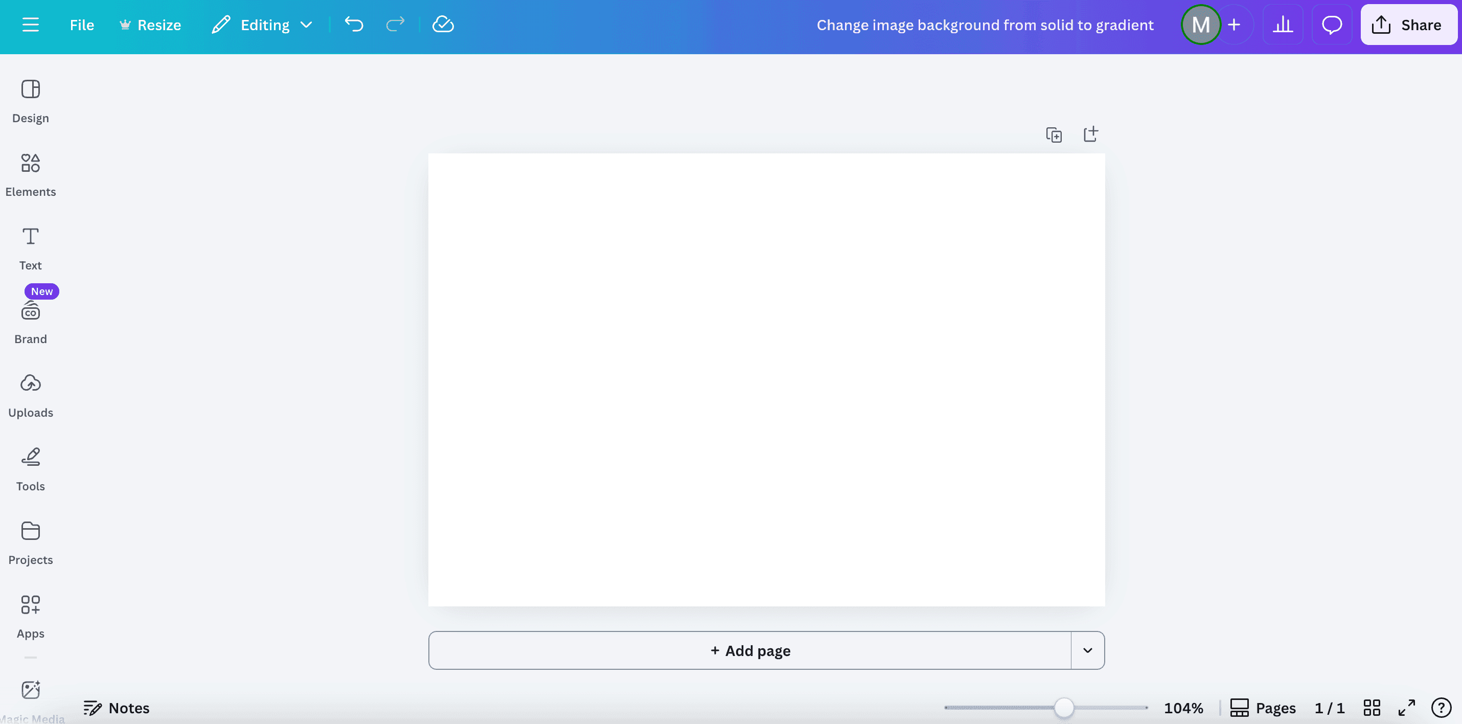This screenshot has width=1462, height=724.
Task: Redo the last action
Action: 395,25
